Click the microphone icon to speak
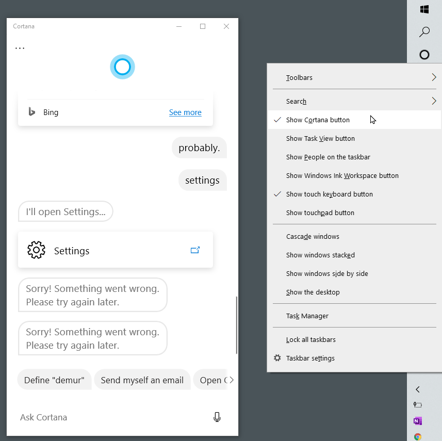 tap(217, 417)
